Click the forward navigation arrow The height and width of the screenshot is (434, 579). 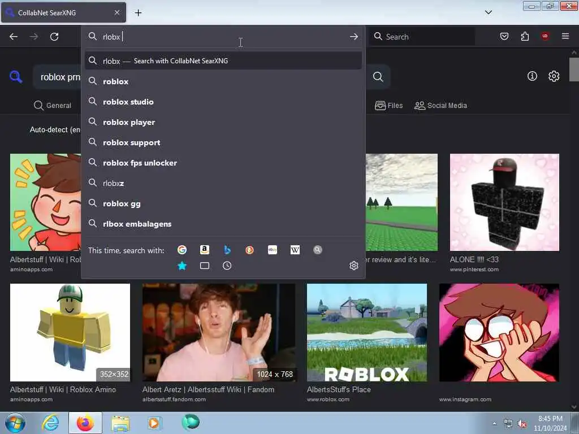pos(34,37)
